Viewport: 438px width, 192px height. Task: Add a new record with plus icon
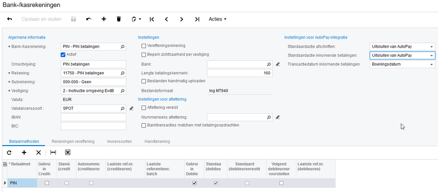pos(104,19)
